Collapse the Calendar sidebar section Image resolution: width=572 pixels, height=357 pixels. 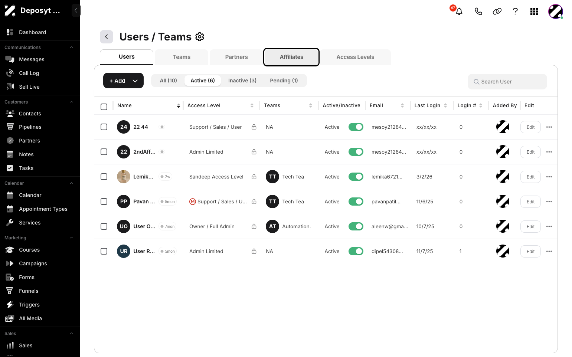pyautogui.click(x=72, y=183)
